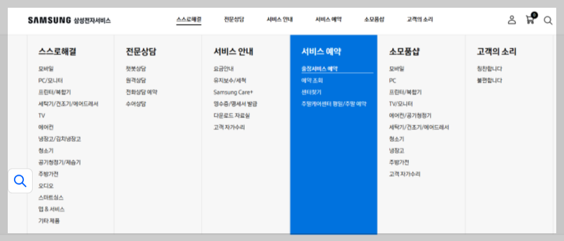Start 원격상담 under 전문상담
Image resolution: width=564 pixels, height=241 pixels.
pos(136,81)
